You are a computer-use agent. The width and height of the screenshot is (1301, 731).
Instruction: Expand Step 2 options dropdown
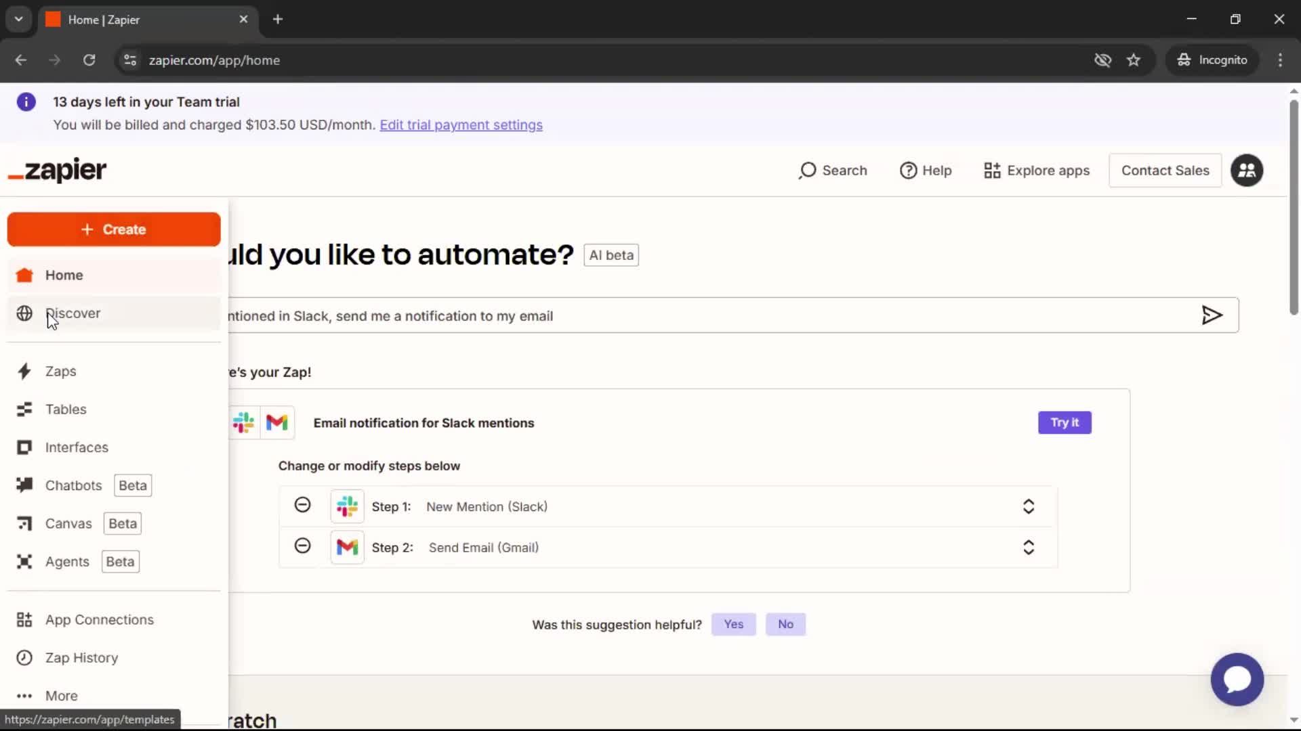pyautogui.click(x=1029, y=547)
